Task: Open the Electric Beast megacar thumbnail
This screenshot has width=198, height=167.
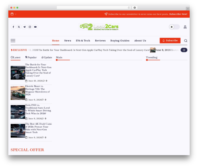Action: coord(18,93)
